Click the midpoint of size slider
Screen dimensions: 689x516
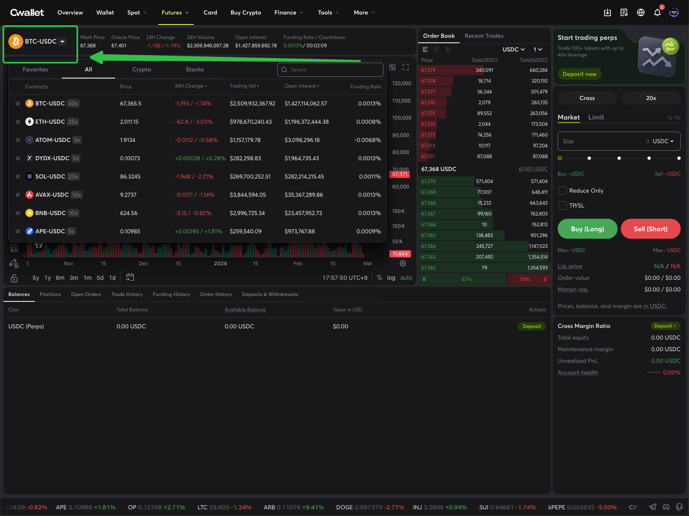[619, 158]
